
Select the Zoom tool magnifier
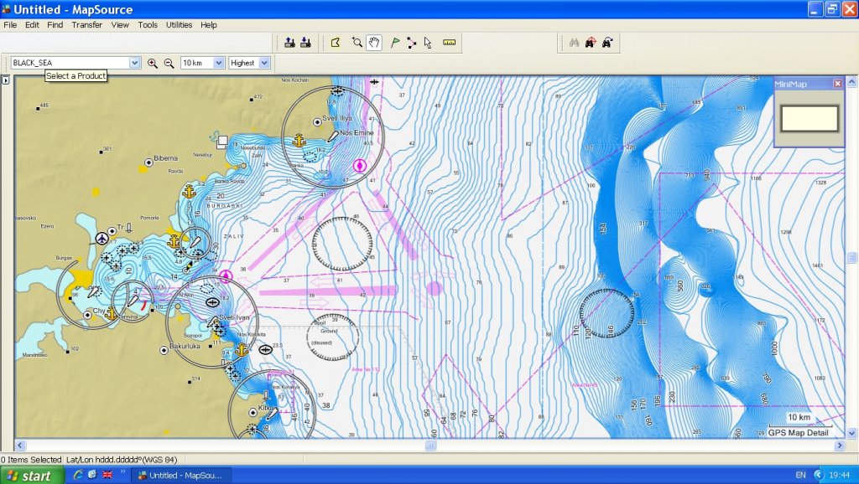357,43
